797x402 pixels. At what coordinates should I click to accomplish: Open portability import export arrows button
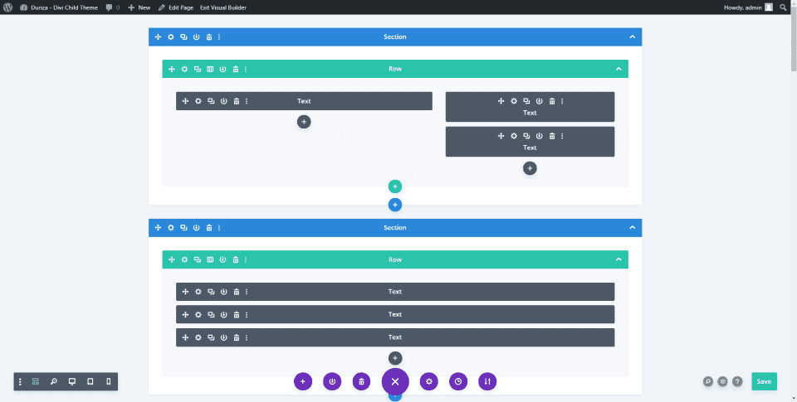[487, 382]
